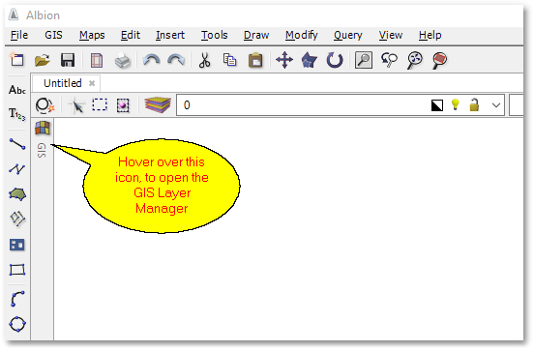Viewport: 534px width, 351px height.
Task: Open the Insert menu
Action: 170,35
